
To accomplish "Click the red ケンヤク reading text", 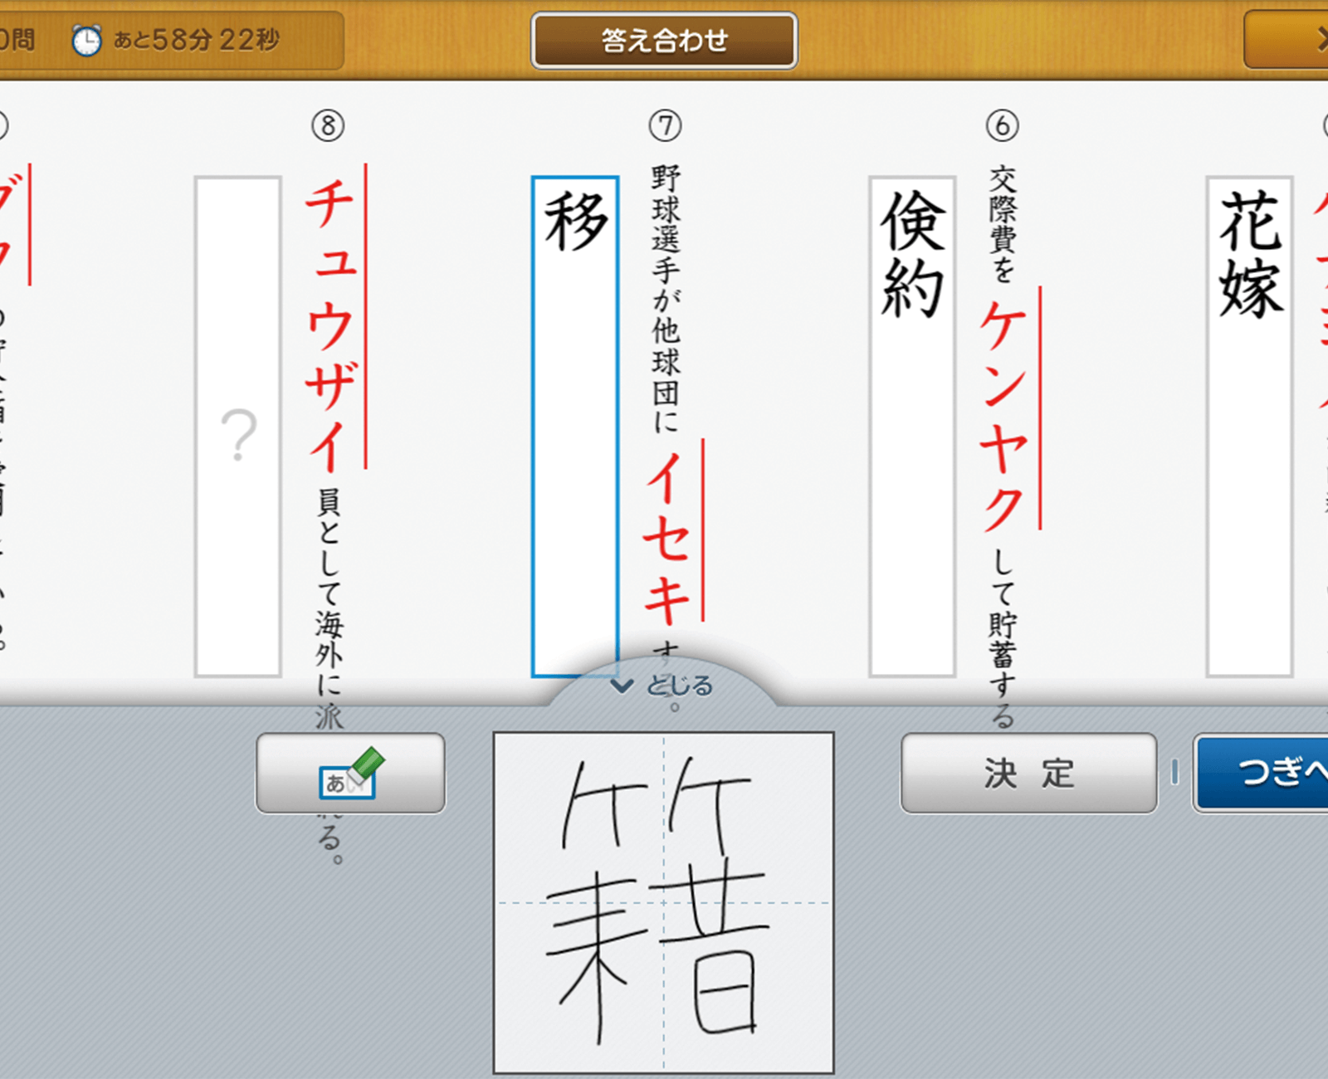I will click(x=1003, y=415).
